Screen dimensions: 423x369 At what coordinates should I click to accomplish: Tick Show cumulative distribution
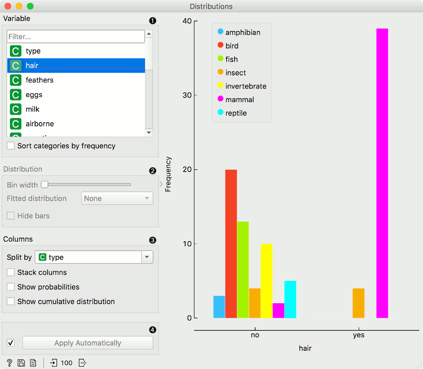point(11,301)
